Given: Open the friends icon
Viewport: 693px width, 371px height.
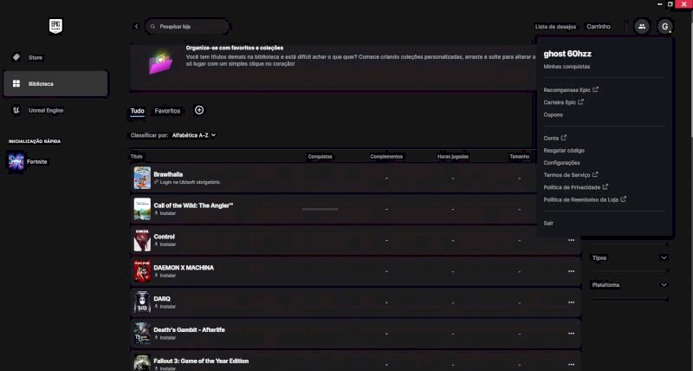Looking at the screenshot, I should (642, 27).
